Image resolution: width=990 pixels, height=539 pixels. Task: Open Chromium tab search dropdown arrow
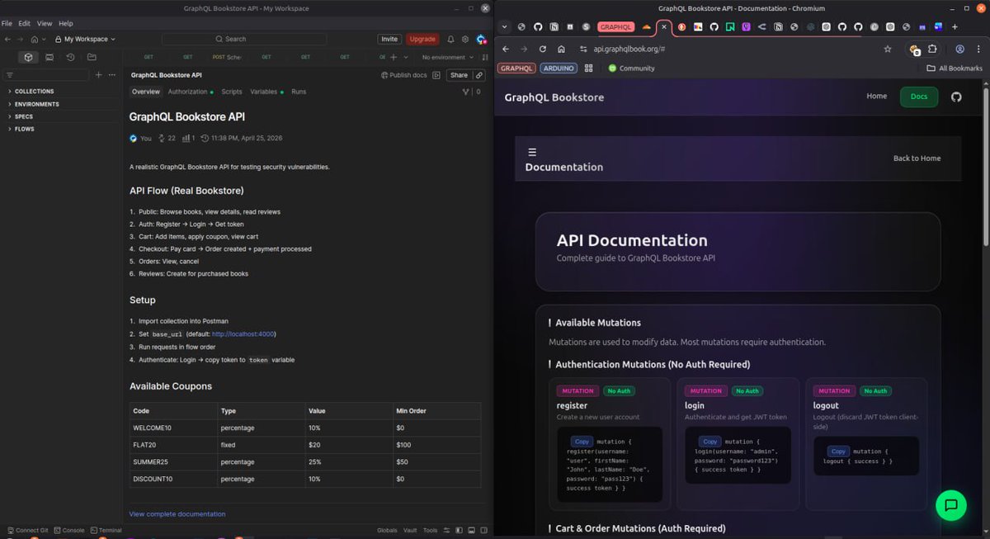pyautogui.click(x=505, y=26)
